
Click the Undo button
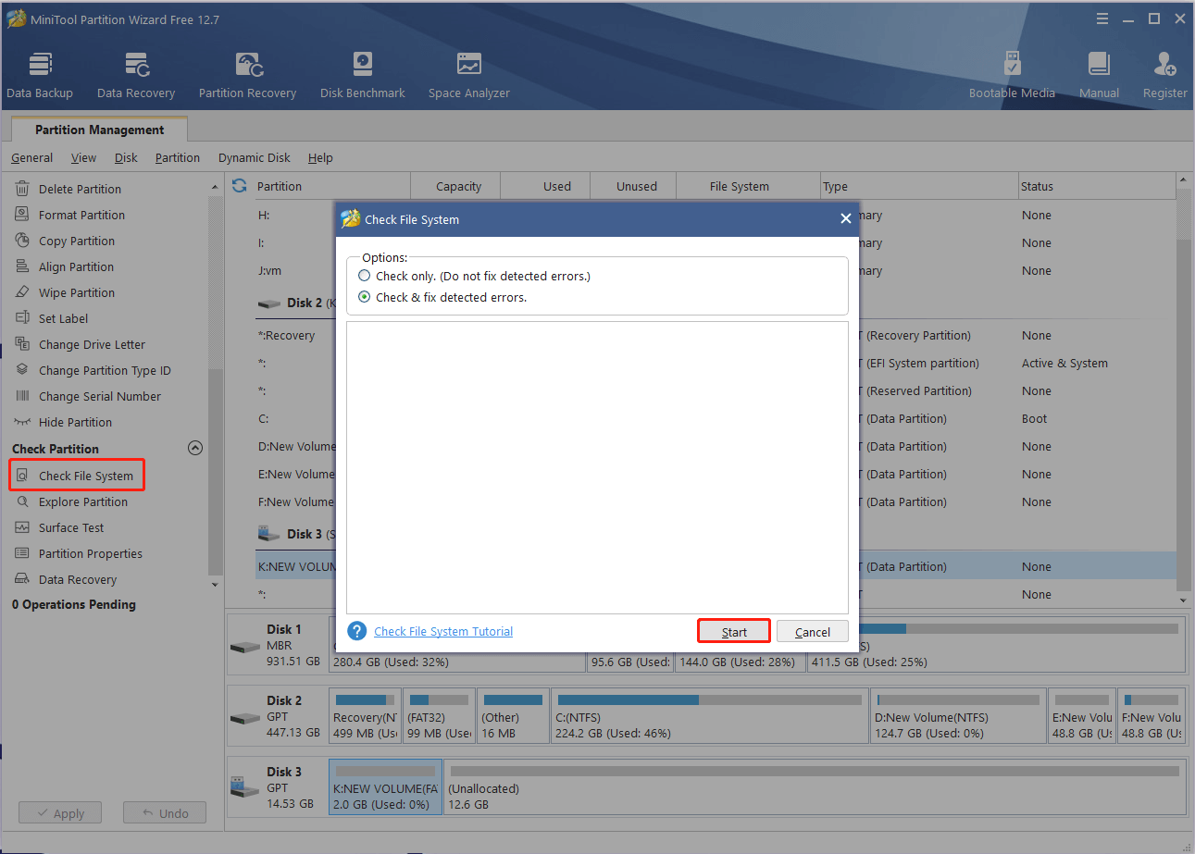click(x=165, y=813)
